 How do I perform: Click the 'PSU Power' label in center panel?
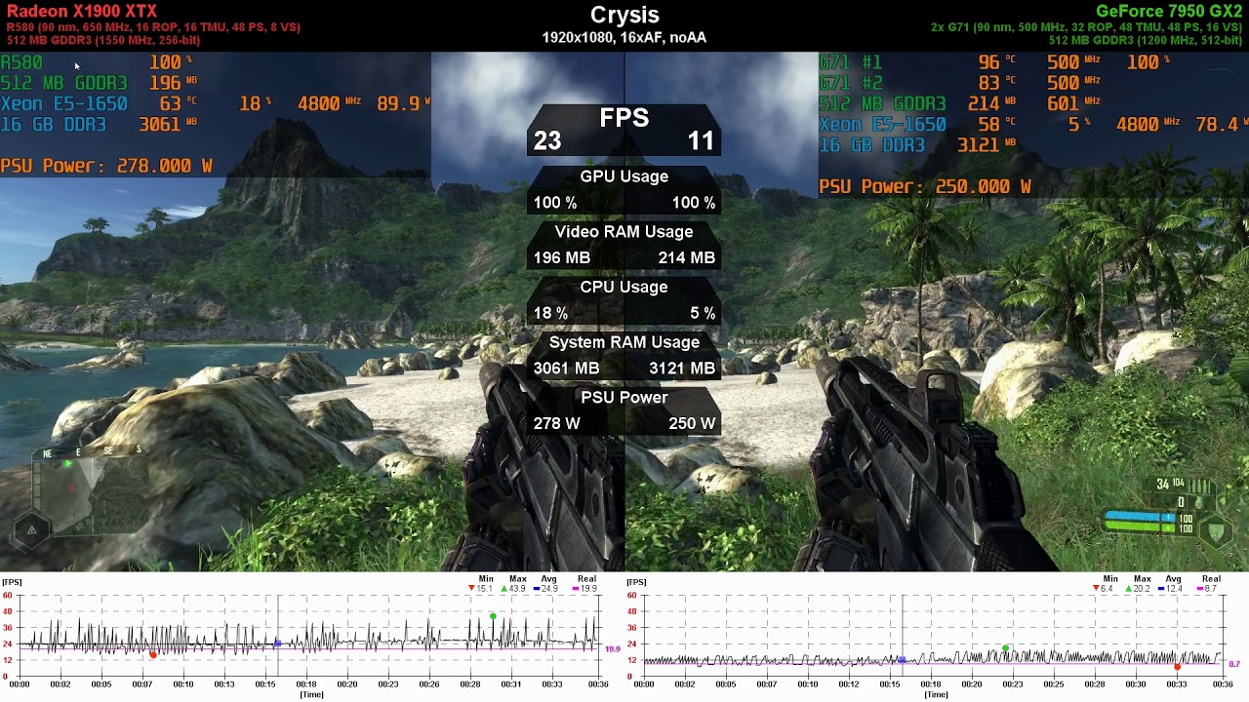coord(624,398)
